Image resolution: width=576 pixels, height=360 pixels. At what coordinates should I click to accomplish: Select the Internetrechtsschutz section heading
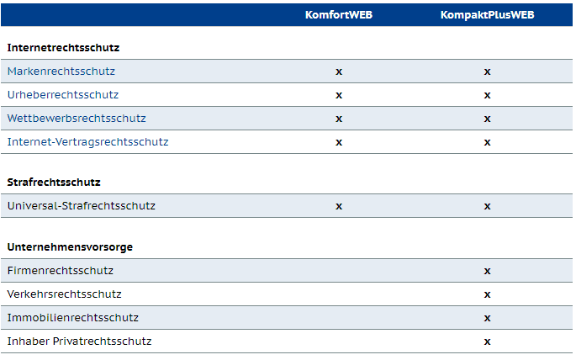click(x=63, y=48)
